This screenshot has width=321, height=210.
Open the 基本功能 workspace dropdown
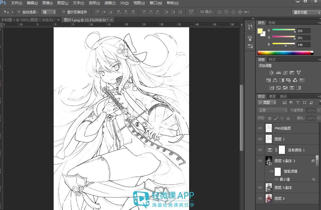pyautogui.click(x=306, y=12)
